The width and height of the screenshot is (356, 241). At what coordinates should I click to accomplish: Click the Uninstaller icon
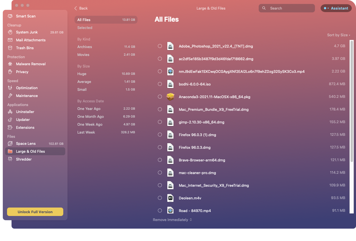click(10, 112)
